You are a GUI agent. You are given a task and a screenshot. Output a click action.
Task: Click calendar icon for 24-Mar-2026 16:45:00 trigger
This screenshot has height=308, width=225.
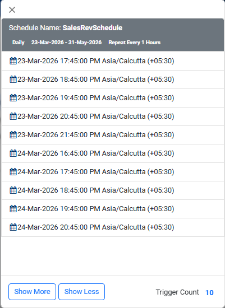pyautogui.click(x=13, y=153)
